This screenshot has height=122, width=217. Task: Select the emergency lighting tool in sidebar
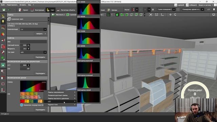coord(3,65)
